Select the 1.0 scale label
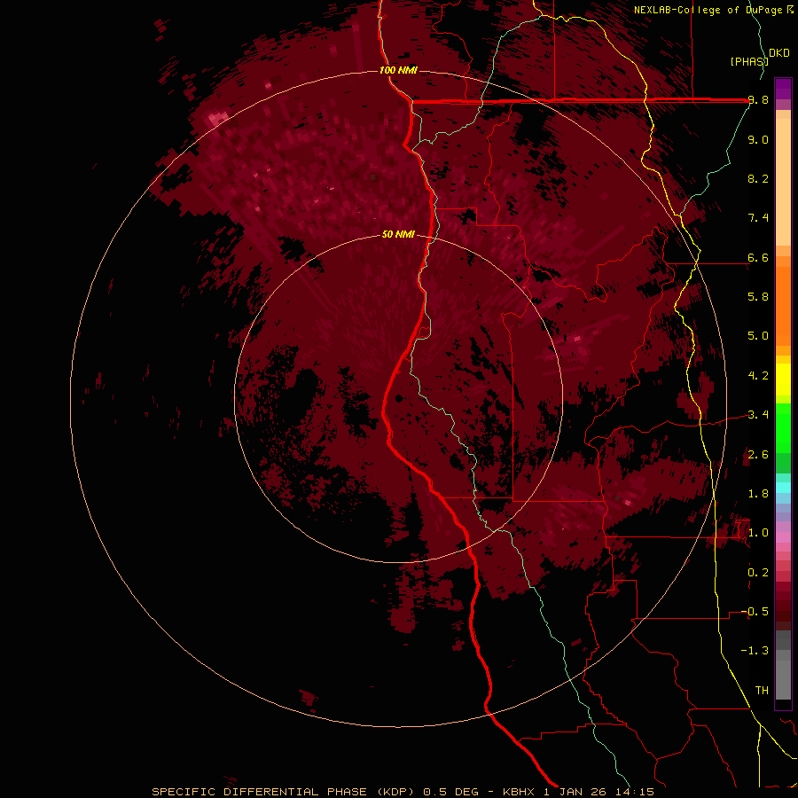Screen dimensions: 798x798 (758, 533)
